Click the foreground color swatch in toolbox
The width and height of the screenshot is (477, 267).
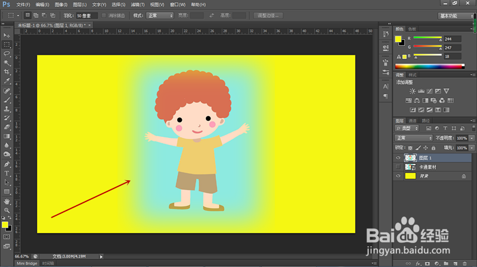(x=5, y=225)
